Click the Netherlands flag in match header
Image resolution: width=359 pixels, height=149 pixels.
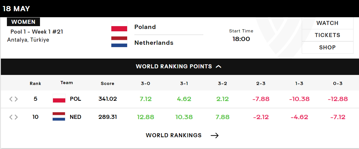(x=119, y=42)
